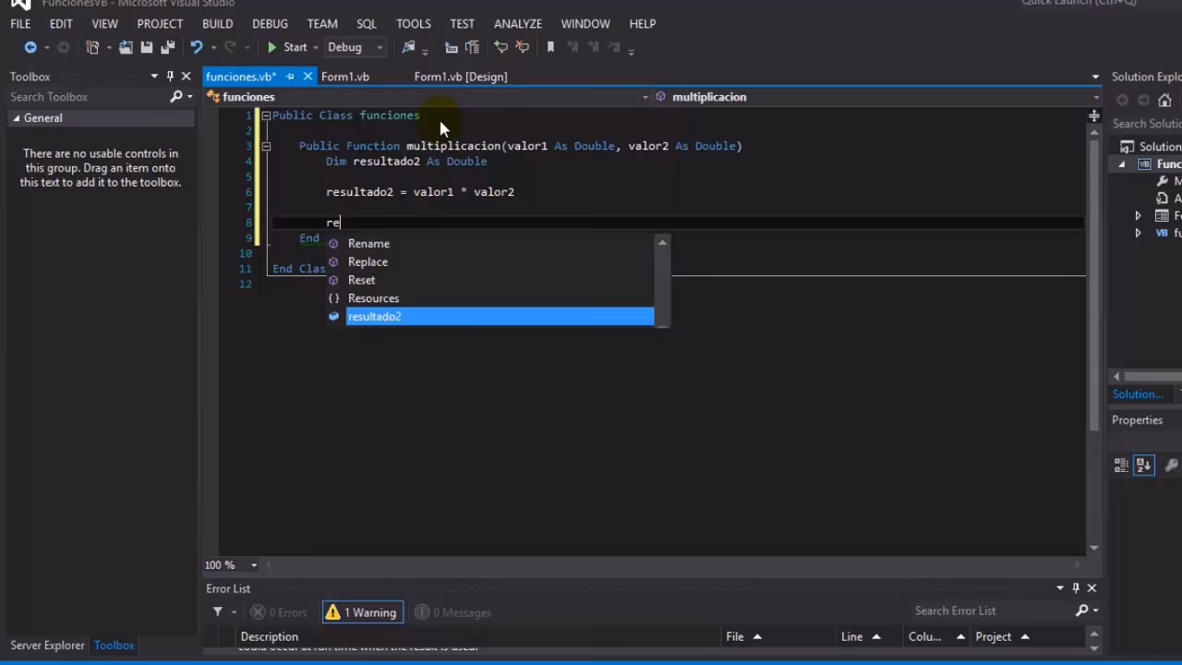The image size is (1182, 665).
Task: Click Properties panel Alphabetical sort icon
Action: pyautogui.click(x=1144, y=465)
